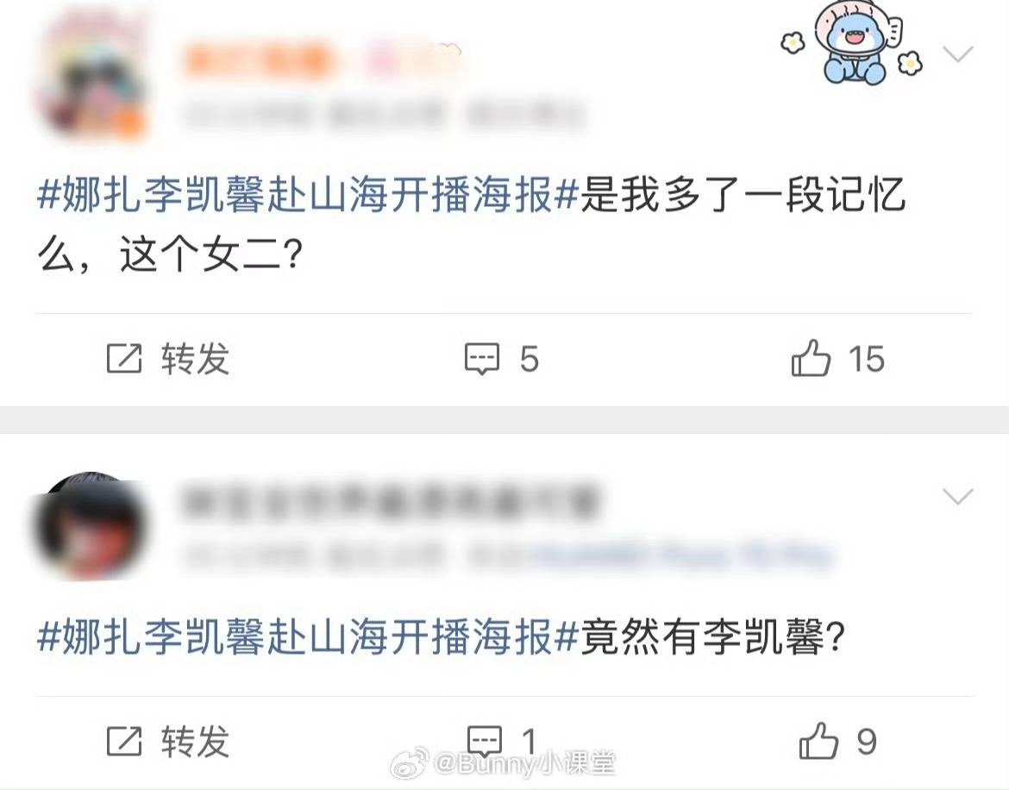This screenshot has height=790, width=1009.
Task: Click the repost icon on first post
Action: [x=123, y=358]
